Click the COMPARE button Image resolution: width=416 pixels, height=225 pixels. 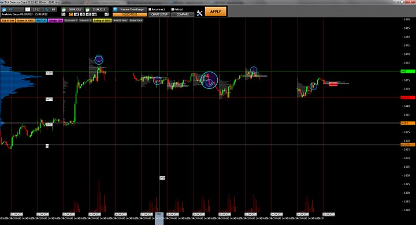pyautogui.click(x=183, y=14)
